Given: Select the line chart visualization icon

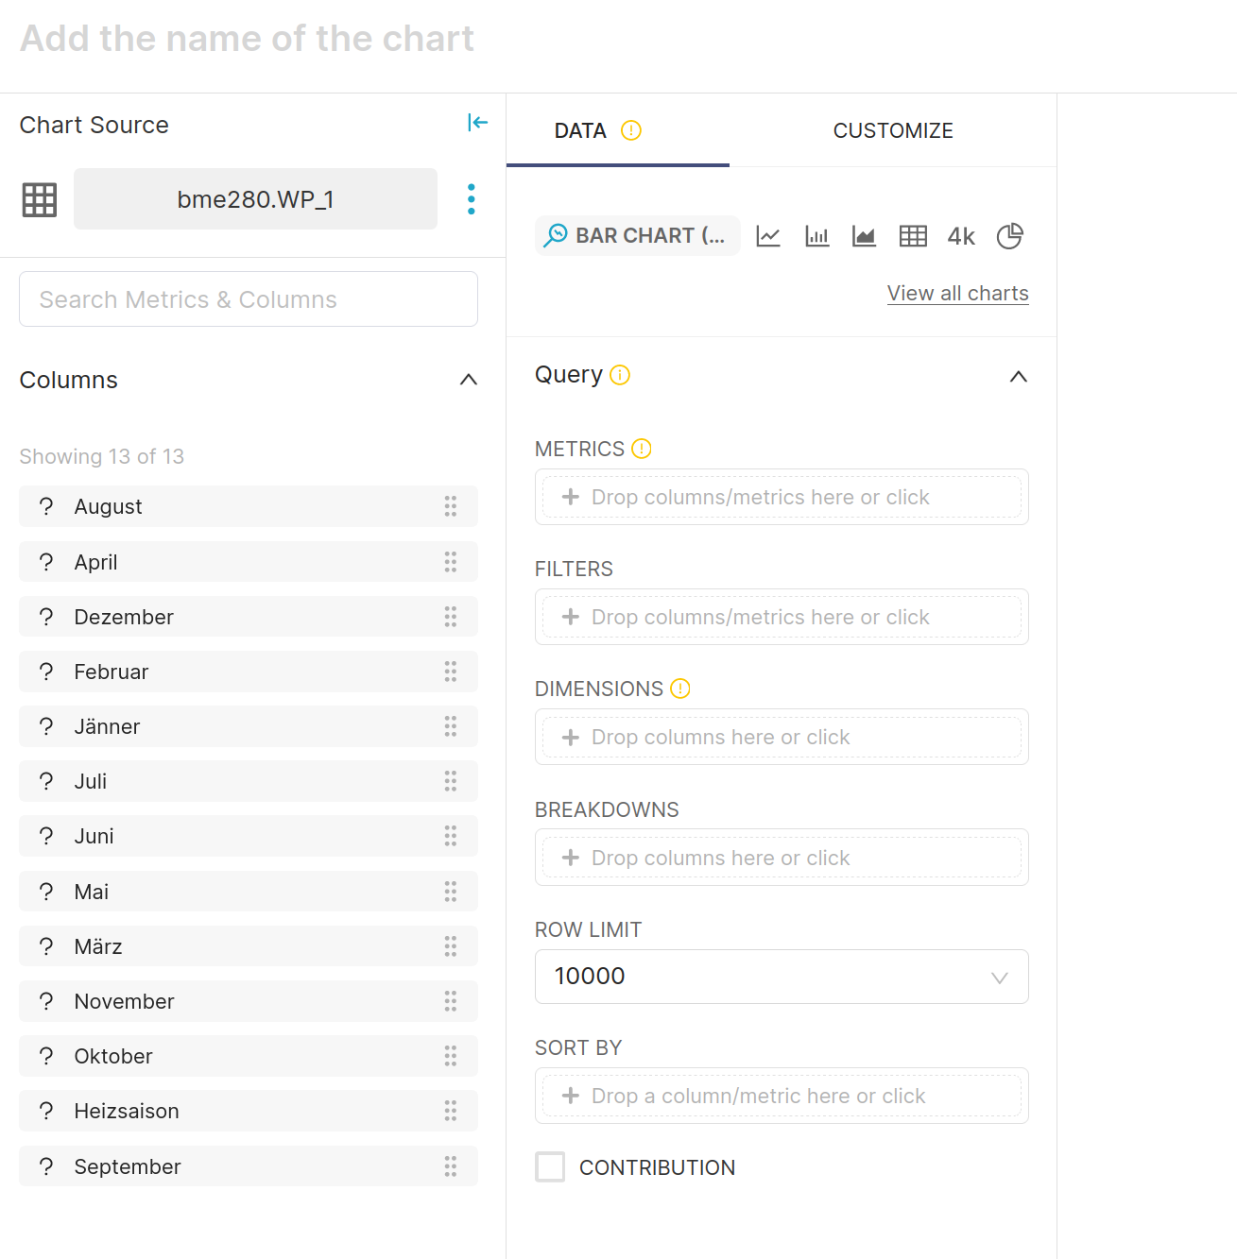Looking at the screenshot, I should tap(768, 236).
